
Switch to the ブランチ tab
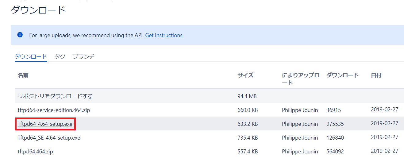pyautogui.click(x=83, y=56)
